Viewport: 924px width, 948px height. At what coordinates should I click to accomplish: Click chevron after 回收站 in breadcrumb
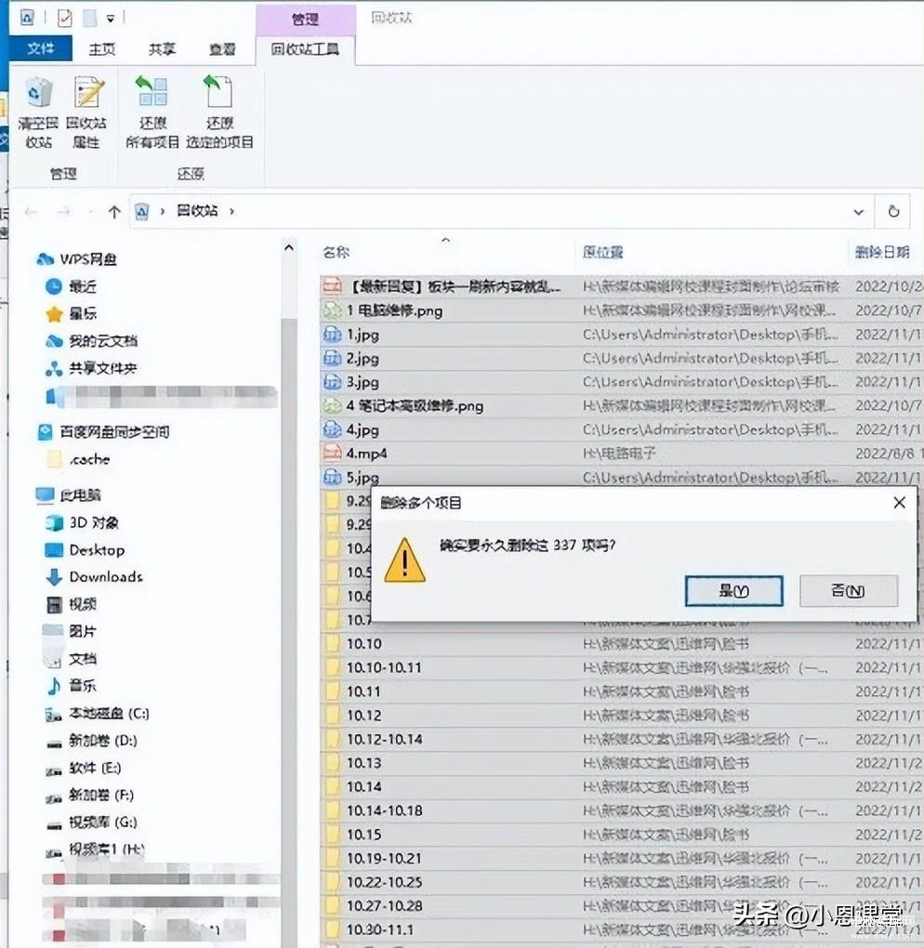[232, 212]
